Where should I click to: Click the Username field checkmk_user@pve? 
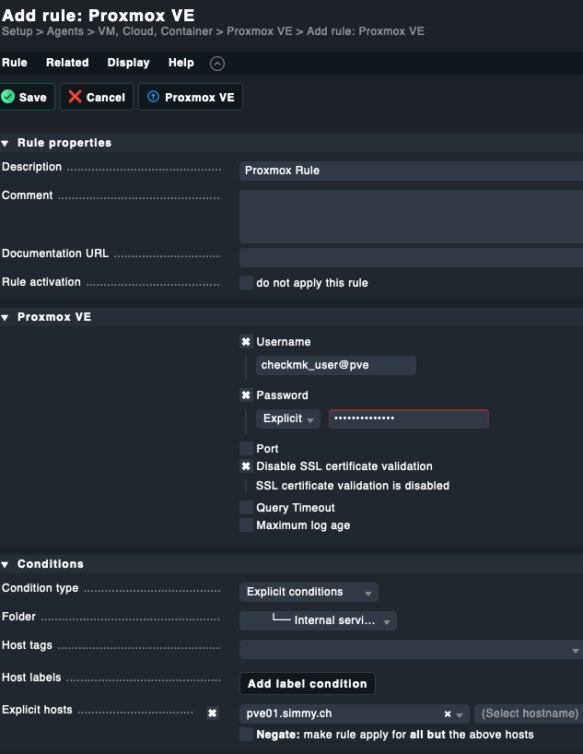336,365
